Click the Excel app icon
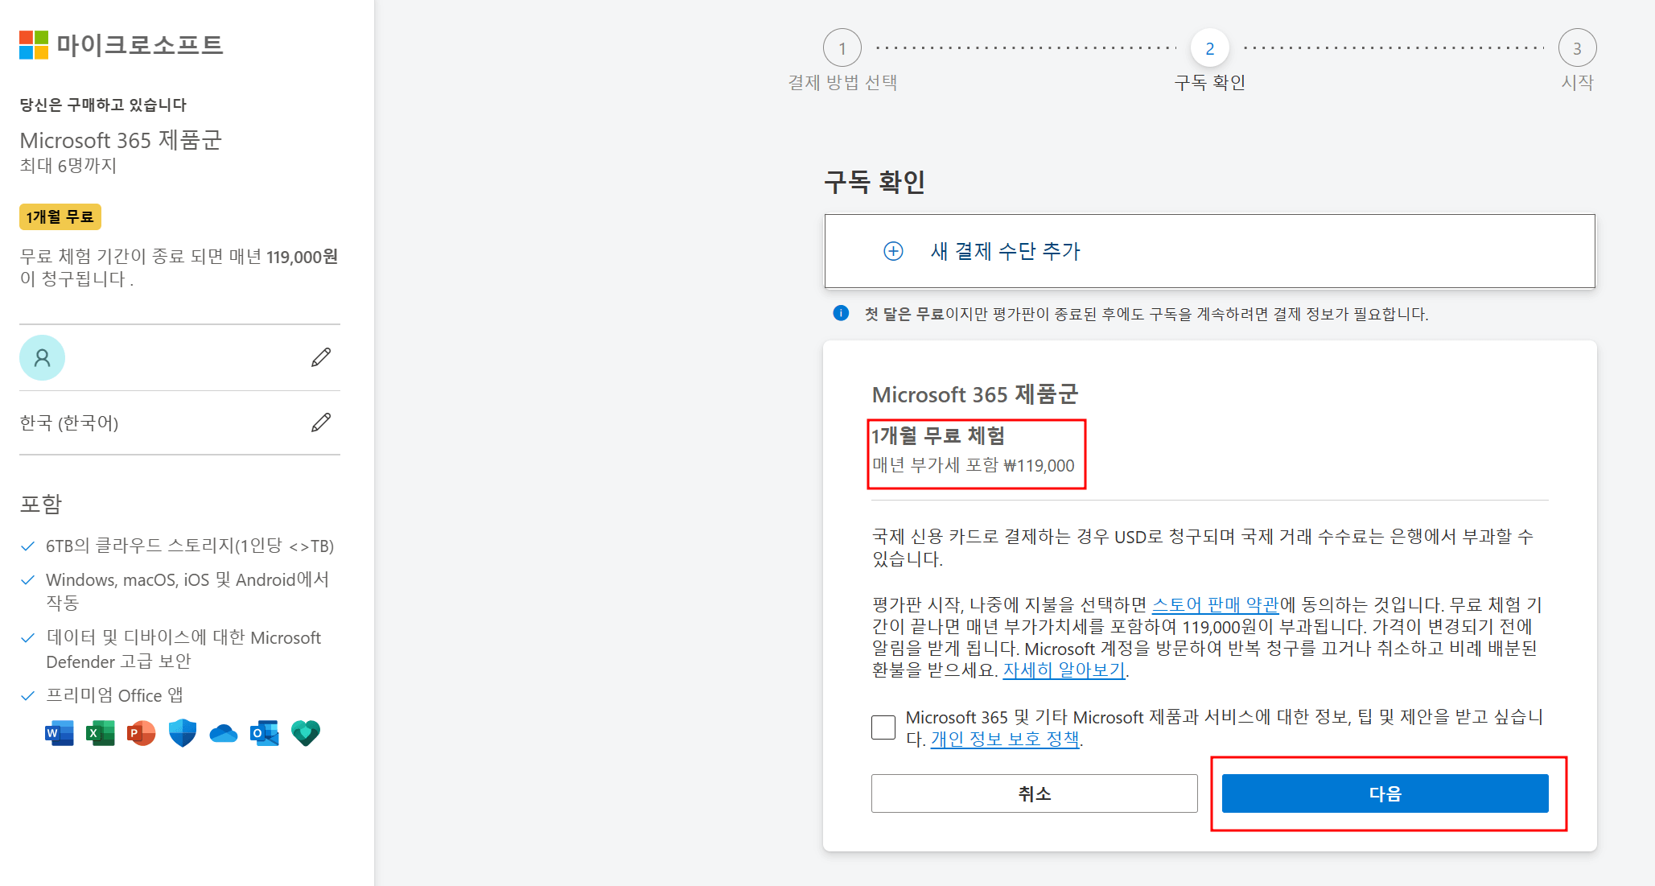1655x886 pixels. pos(101,733)
